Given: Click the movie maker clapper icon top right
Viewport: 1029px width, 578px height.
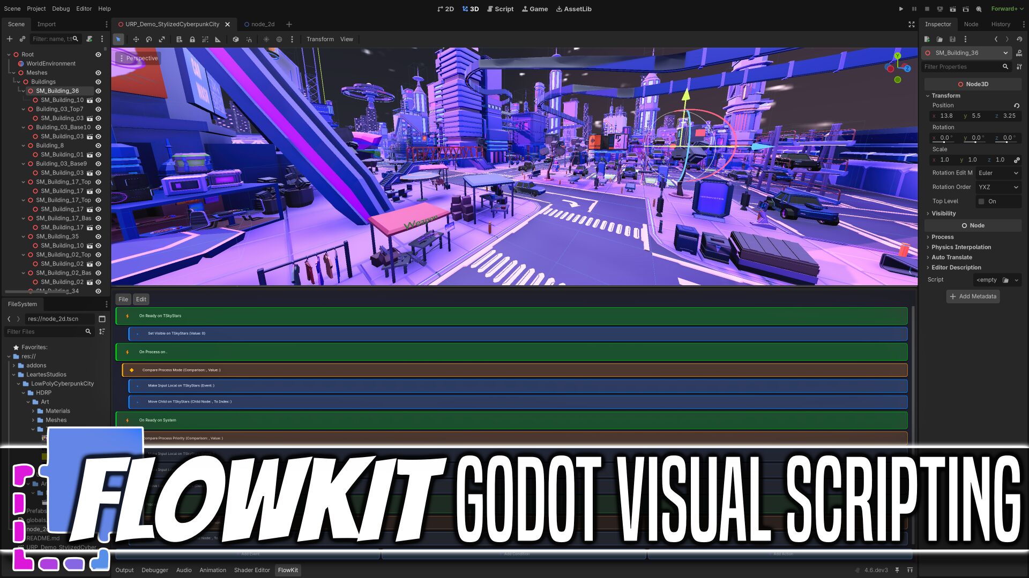Looking at the screenshot, I should (x=979, y=9).
